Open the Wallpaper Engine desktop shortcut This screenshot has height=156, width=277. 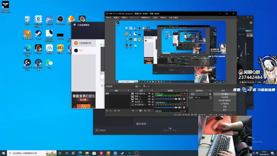click(x=38, y=21)
